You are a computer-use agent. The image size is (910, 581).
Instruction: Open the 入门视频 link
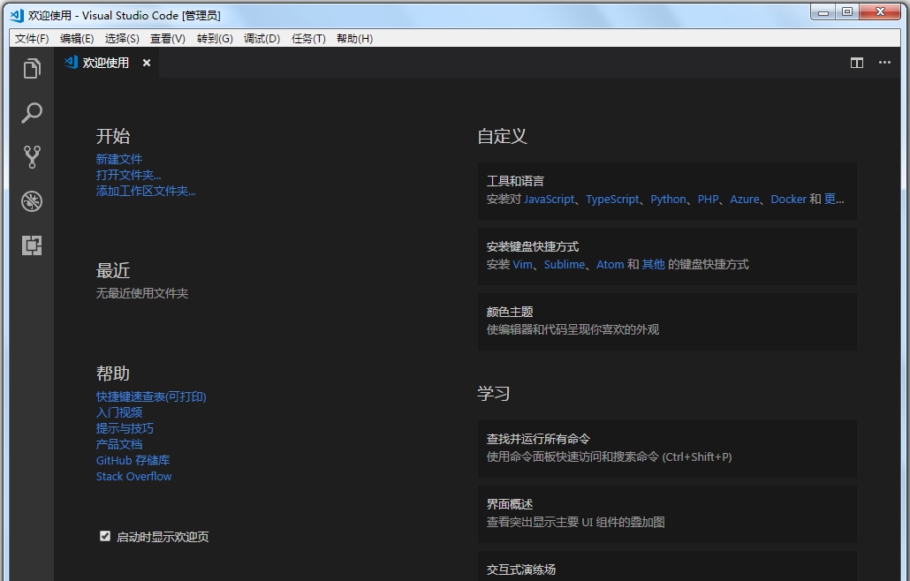119,412
